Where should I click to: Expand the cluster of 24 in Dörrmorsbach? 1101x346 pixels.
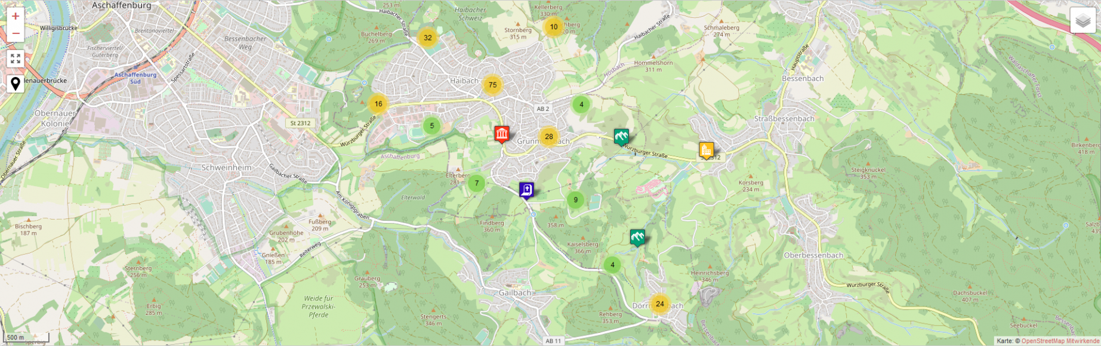pyautogui.click(x=659, y=304)
